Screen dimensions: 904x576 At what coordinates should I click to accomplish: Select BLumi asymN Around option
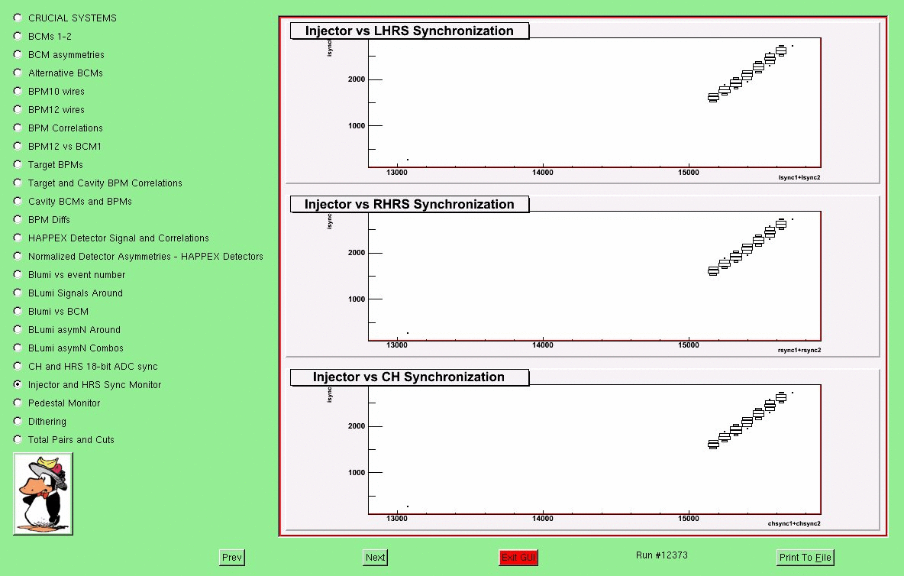point(18,329)
